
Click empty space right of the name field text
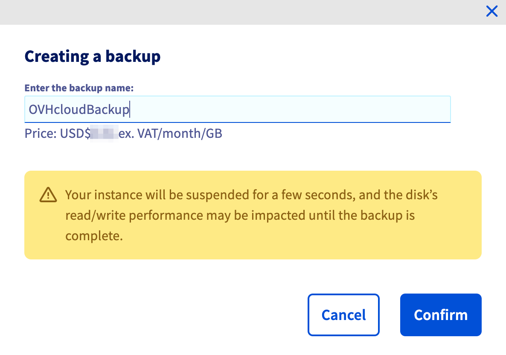tap(291, 109)
